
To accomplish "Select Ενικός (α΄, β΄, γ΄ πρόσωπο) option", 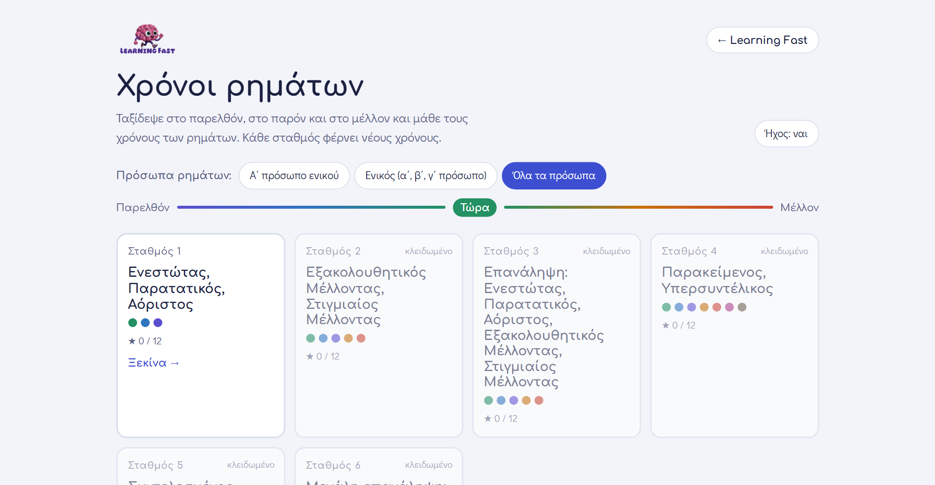I will [425, 176].
